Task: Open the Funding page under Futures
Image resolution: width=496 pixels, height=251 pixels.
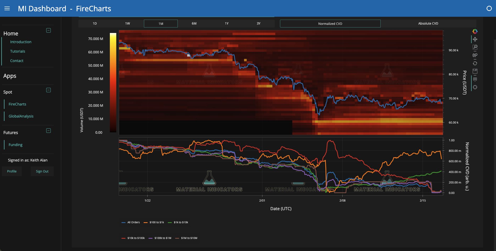Action: coord(15,144)
